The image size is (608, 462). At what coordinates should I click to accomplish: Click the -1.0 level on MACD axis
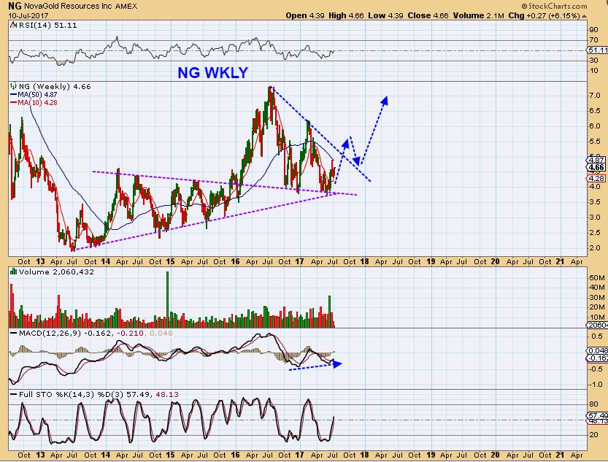(596, 385)
